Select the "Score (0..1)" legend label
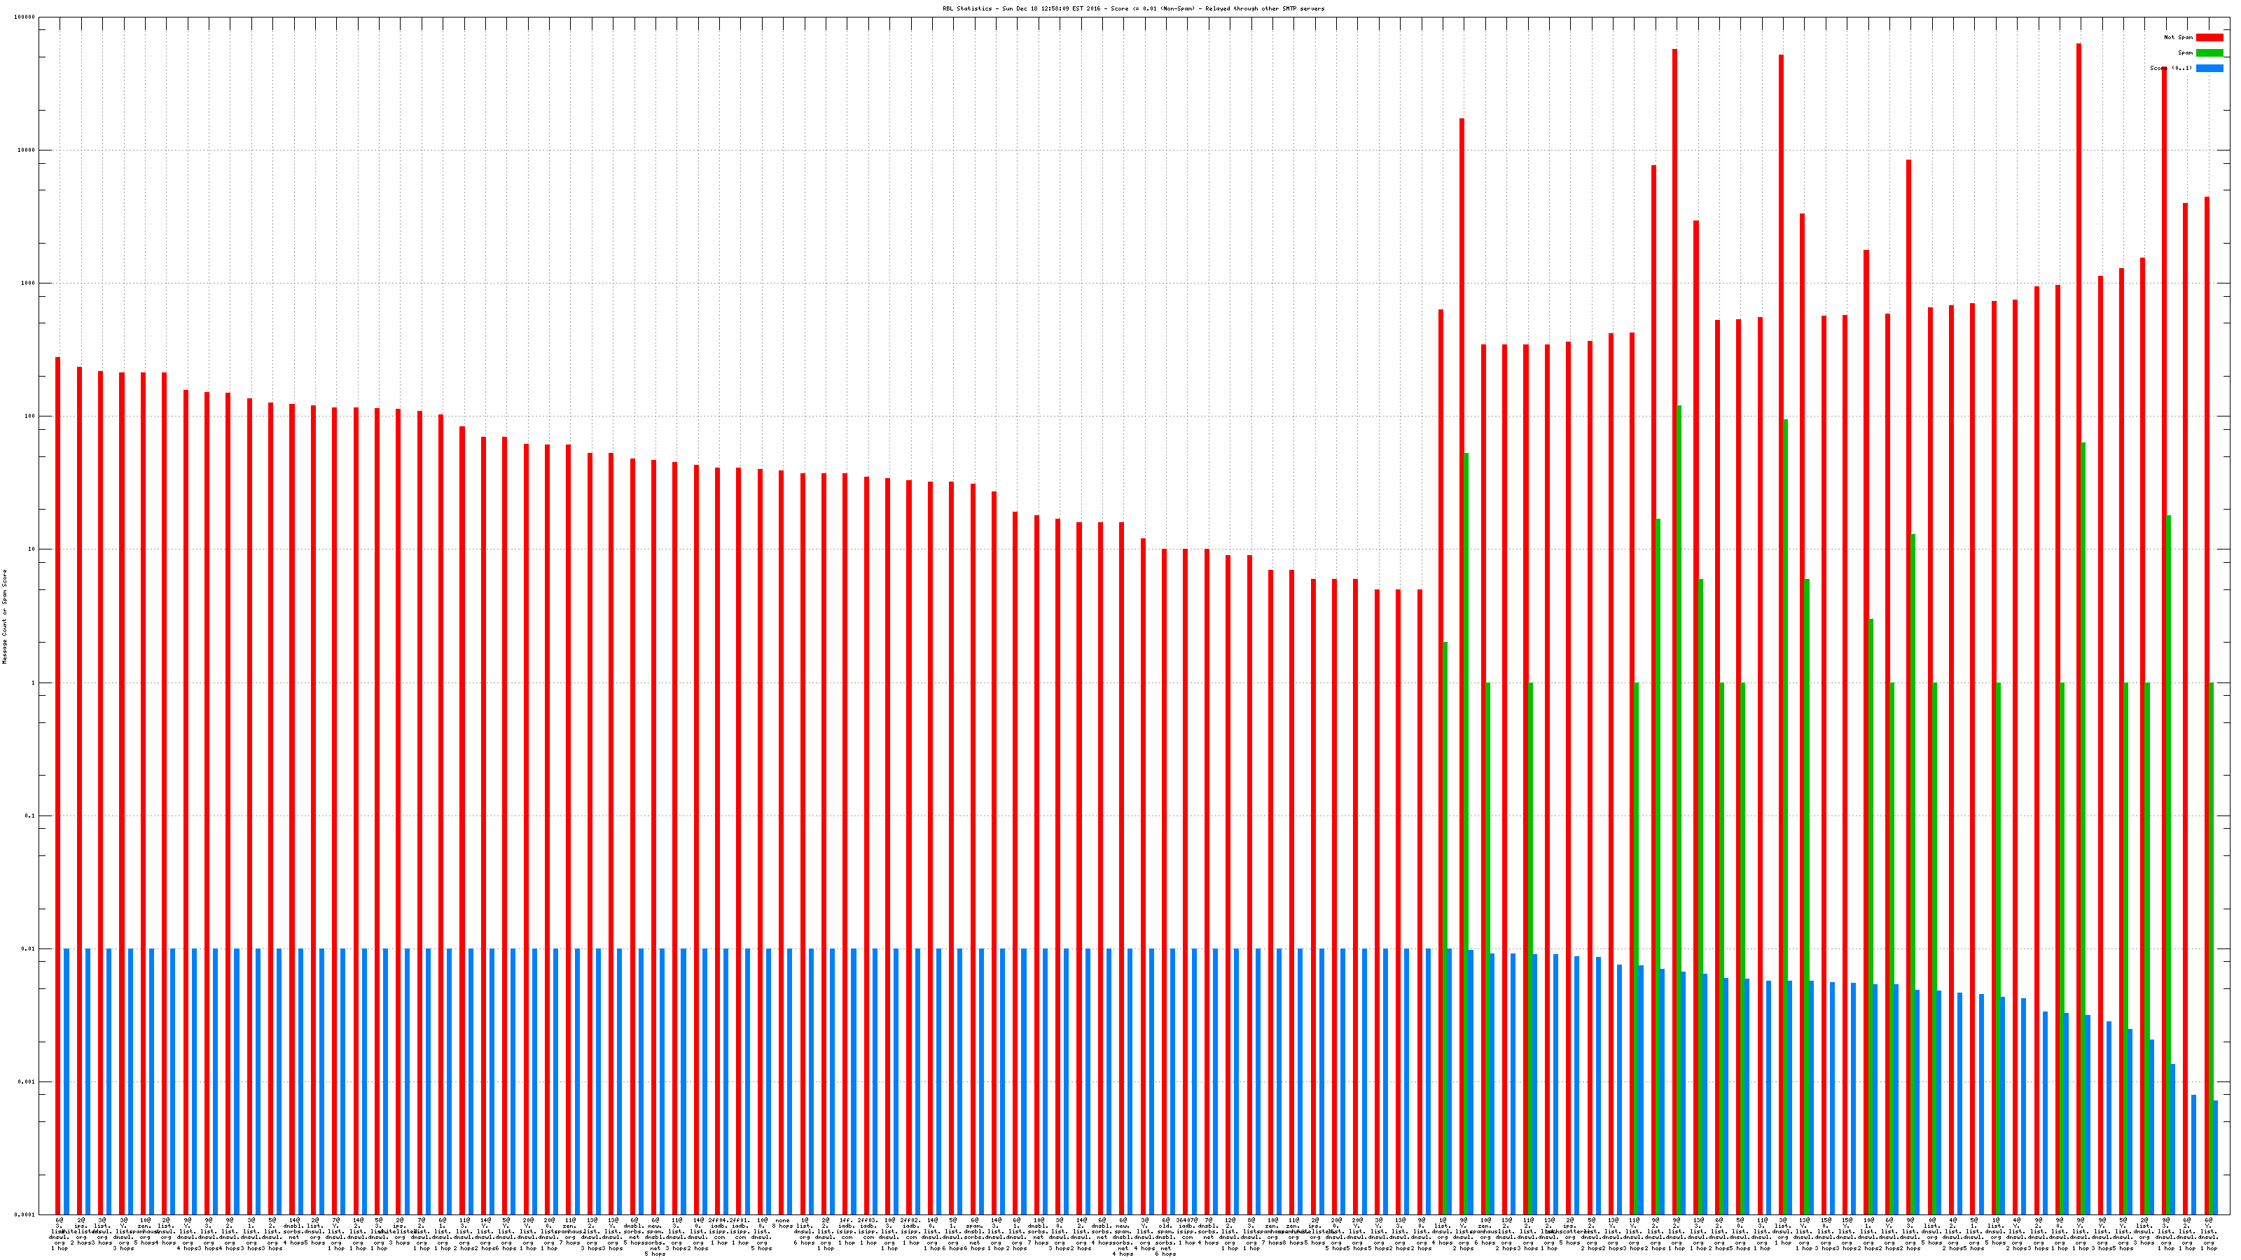 (x=2170, y=68)
